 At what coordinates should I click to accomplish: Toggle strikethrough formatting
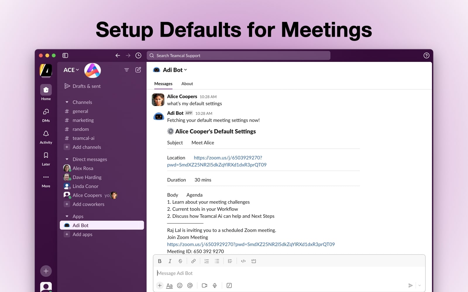(180, 261)
